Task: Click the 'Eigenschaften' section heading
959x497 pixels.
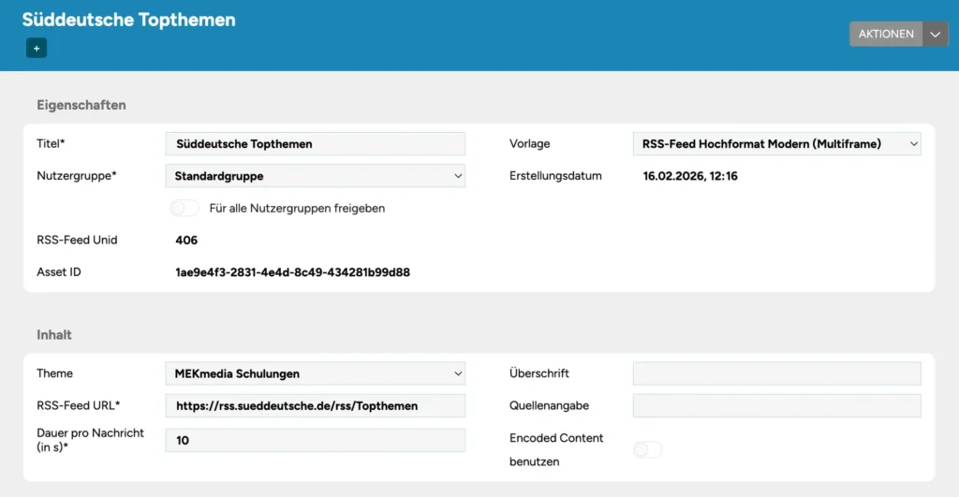Action: point(81,105)
